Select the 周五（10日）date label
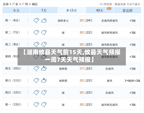 tap(13, 68)
